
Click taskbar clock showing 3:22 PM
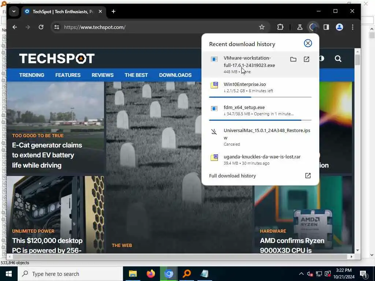pyautogui.click(x=344, y=274)
